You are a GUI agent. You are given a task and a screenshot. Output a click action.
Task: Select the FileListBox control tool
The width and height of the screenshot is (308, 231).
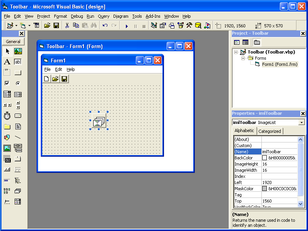point(18,127)
